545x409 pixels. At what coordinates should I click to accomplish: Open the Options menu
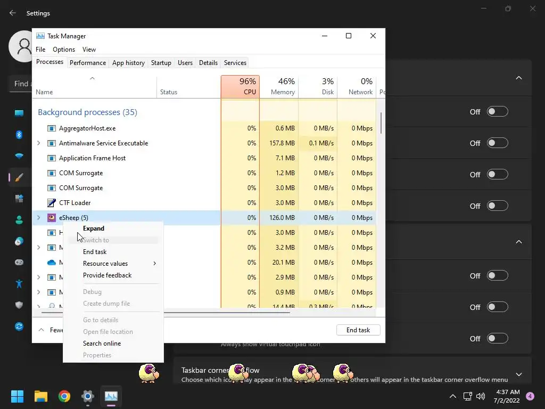[64, 50]
